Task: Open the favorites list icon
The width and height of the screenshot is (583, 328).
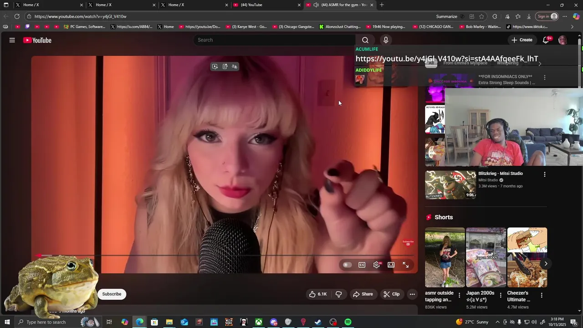Action: tap(518, 16)
